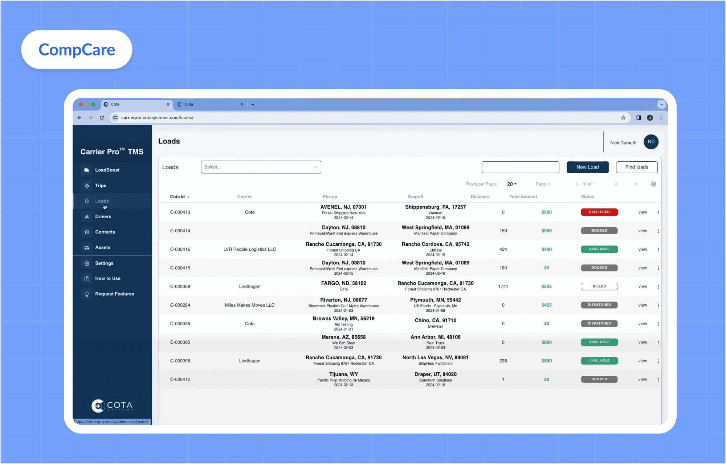
Task: Click the Request Features lightbulb icon
Action: pyautogui.click(x=87, y=294)
